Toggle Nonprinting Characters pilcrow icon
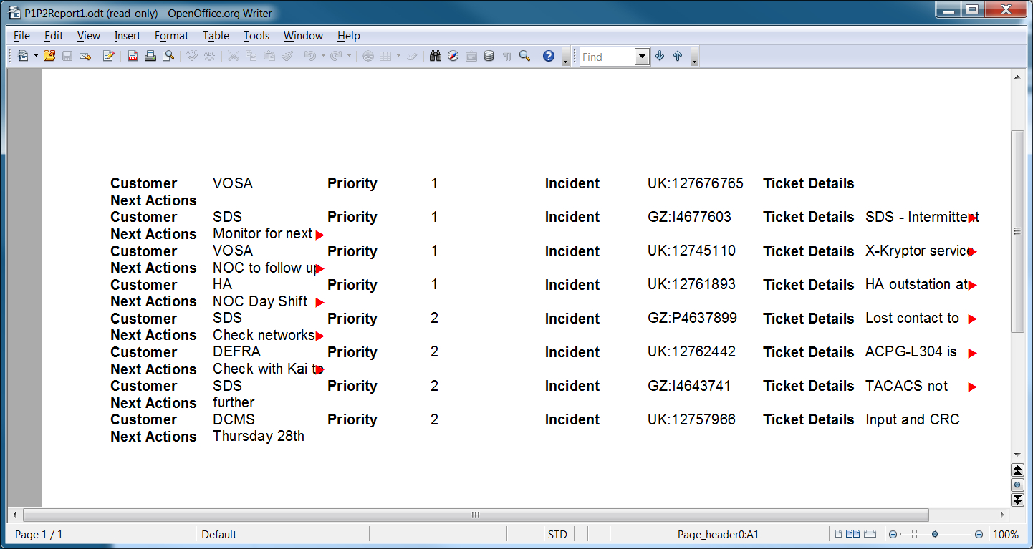The width and height of the screenshot is (1033, 549). click(507, 56)
